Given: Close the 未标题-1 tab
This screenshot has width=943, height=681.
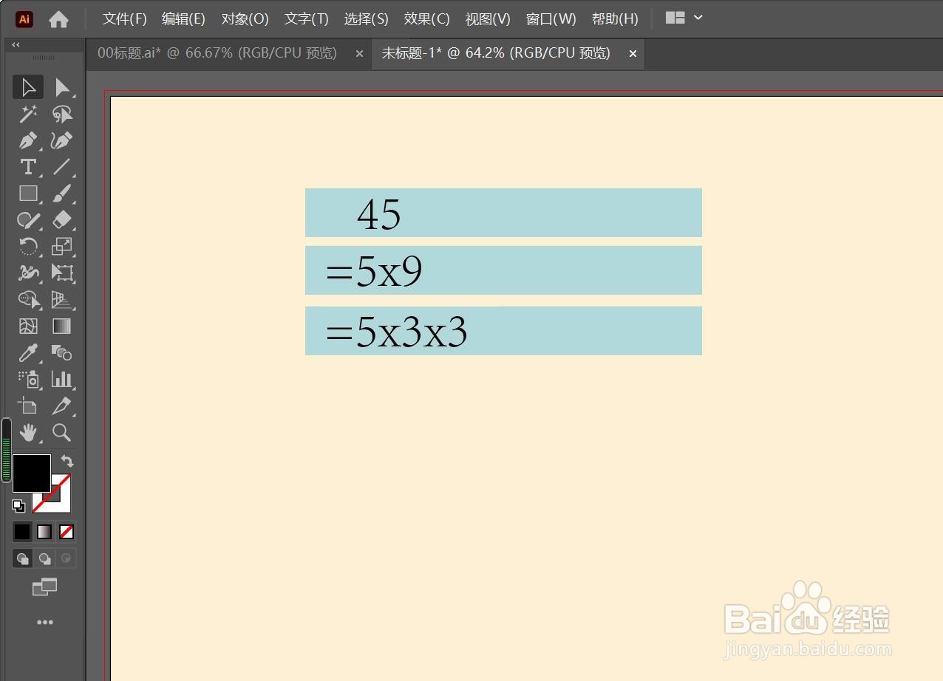Looking at the screenshot, I should tap(633, 54).
